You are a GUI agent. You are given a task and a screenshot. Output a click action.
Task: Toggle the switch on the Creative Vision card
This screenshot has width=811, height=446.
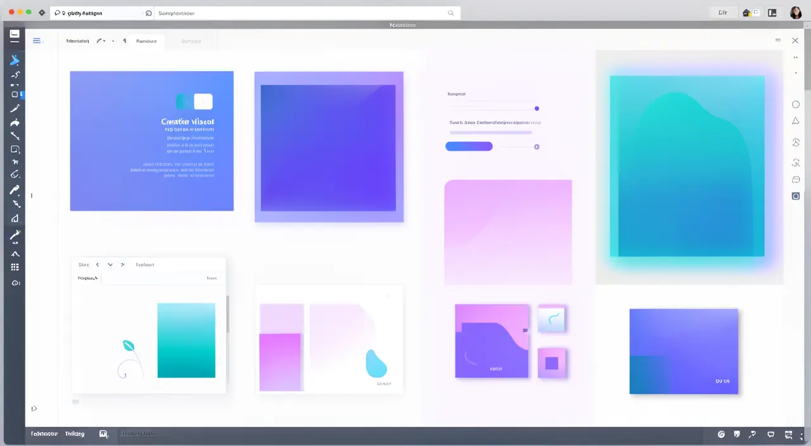coord(194,101)
